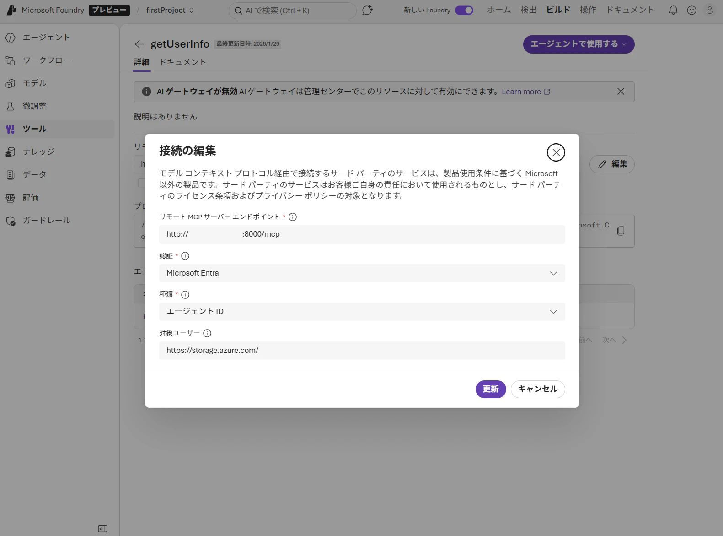723x536 pixels.
Task: Open the 検出 top navigation item
Action: click(529, 10)
